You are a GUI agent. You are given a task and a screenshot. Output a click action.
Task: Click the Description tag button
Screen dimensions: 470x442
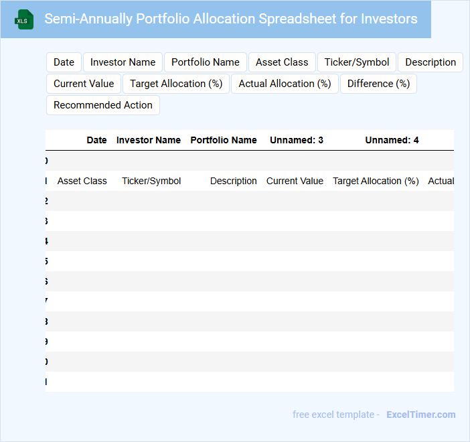click(430, 62)
